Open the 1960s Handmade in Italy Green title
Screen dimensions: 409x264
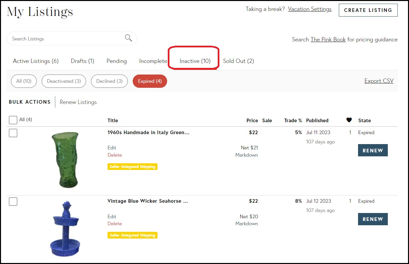(x=149, y=132)
